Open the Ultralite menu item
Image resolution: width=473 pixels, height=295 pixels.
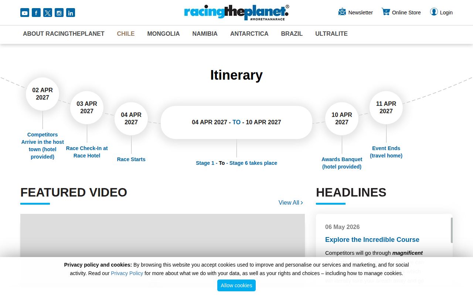click(331, 34)
